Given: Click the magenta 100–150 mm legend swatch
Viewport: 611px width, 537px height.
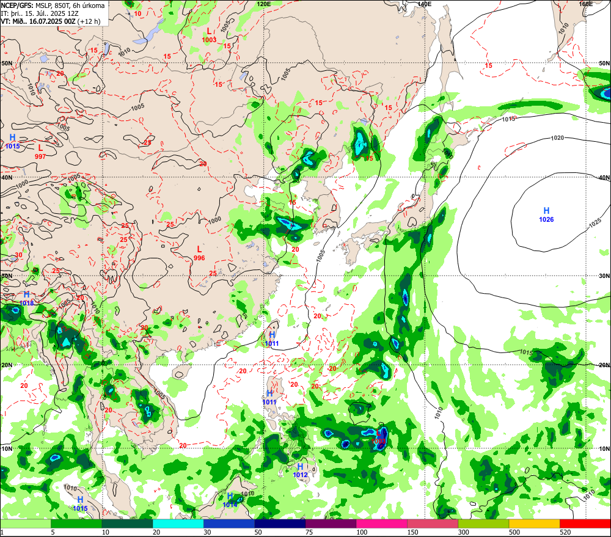Looking at the screenshot, I should point(381,524).
